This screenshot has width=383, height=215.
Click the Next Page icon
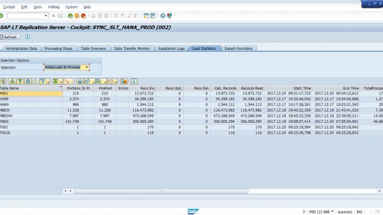pyautogui.click(x=130, y=16)
